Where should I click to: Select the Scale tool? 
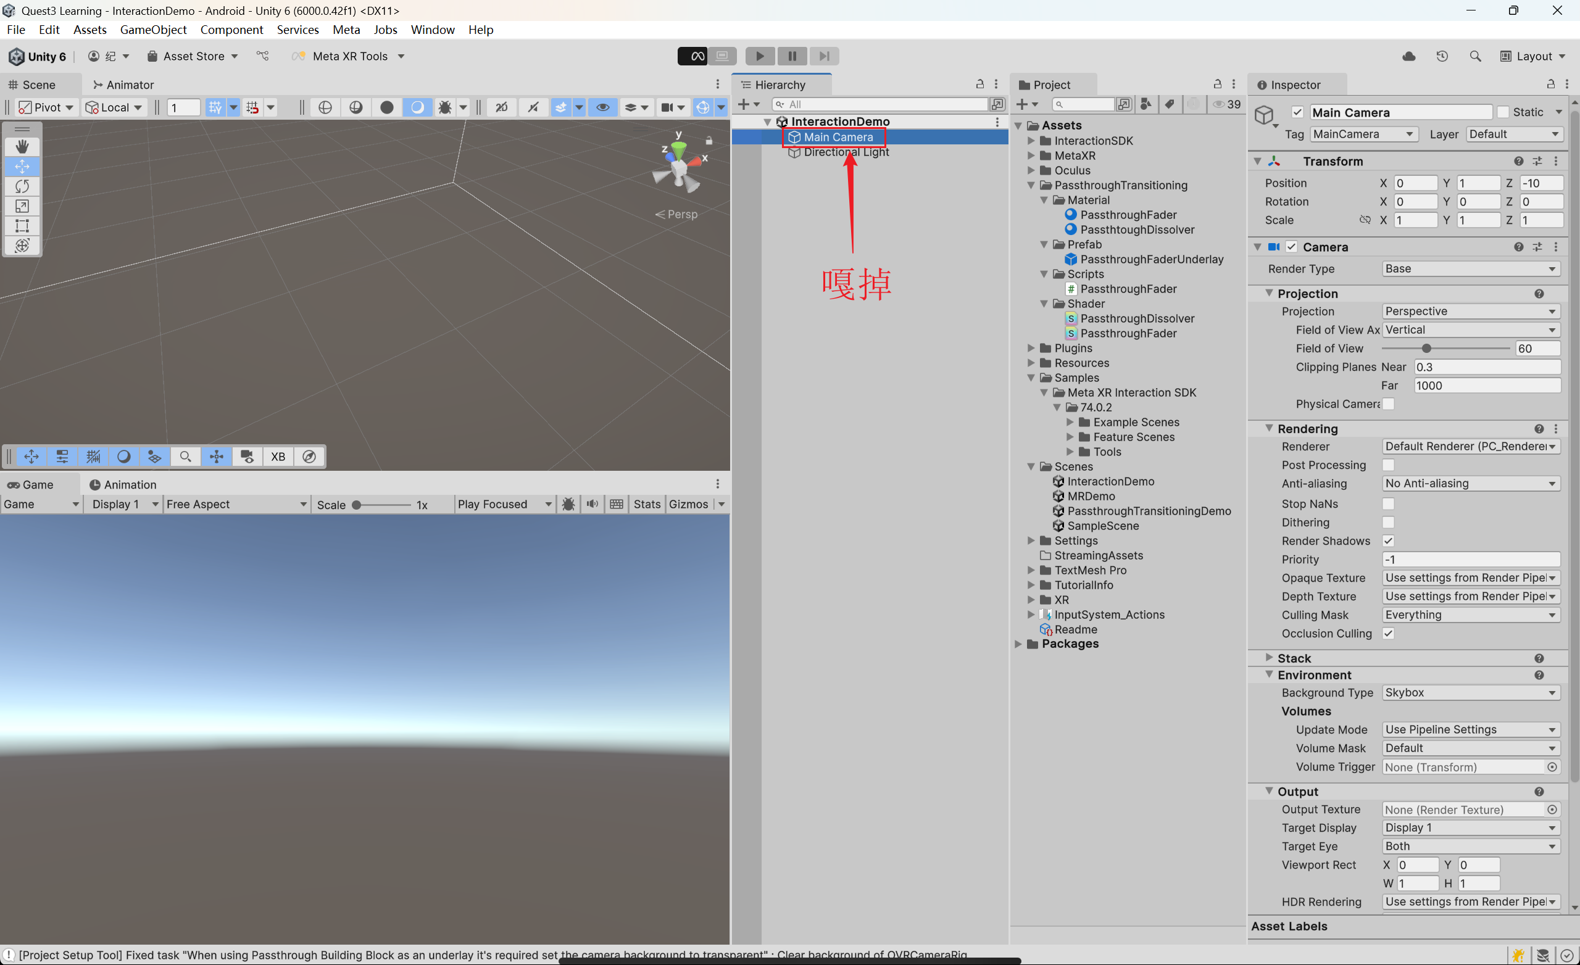22,206
